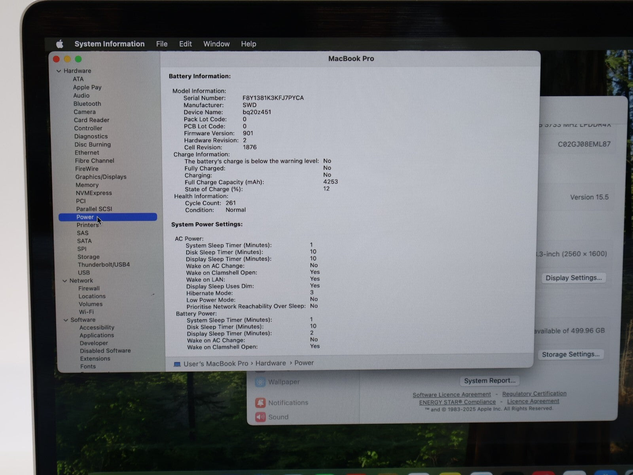Click the Display Settings button in Settings

574,278
